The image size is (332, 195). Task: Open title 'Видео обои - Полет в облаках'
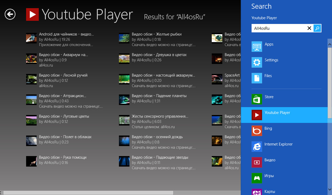coord(65,137)
